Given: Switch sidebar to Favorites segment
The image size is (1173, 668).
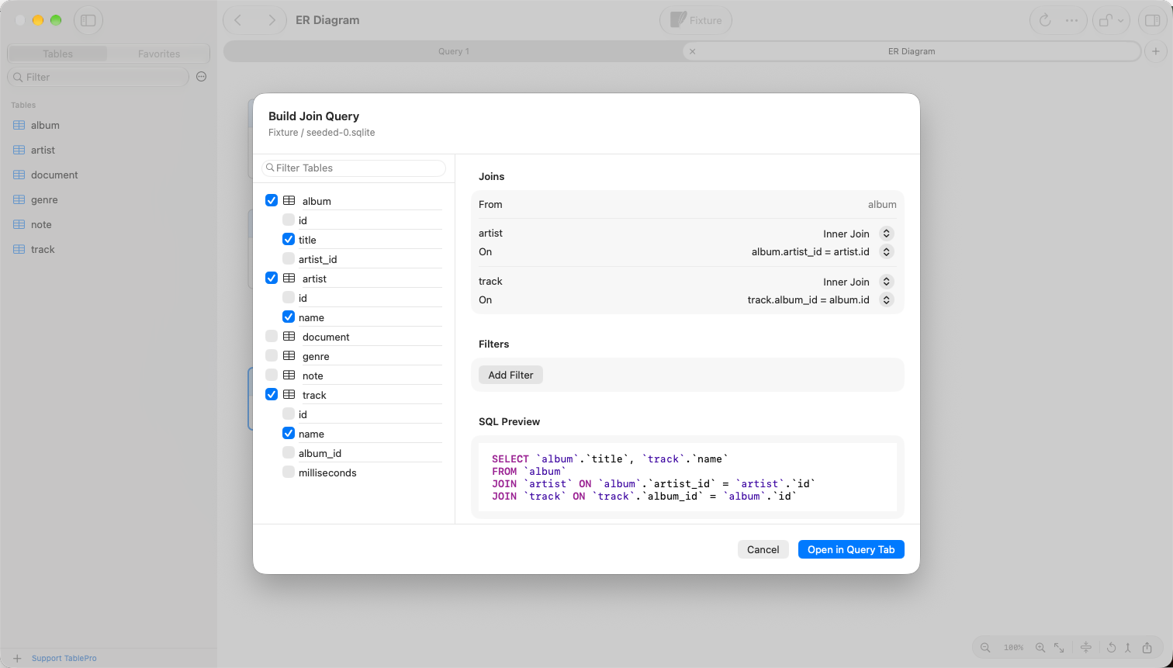Looking at the screenshot, I should pyautogui.click(x=159, y=54).
